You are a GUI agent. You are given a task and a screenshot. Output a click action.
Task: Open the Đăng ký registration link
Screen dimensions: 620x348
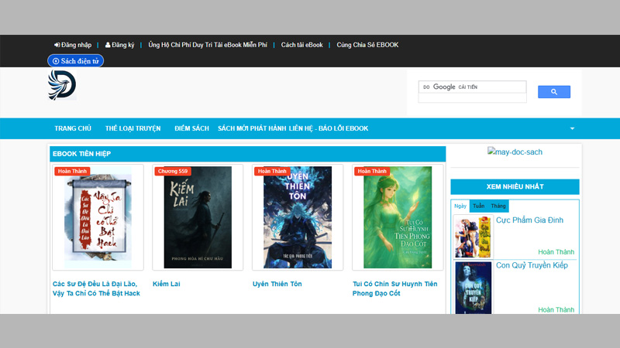pyautogui.click(x=119, y=45)
